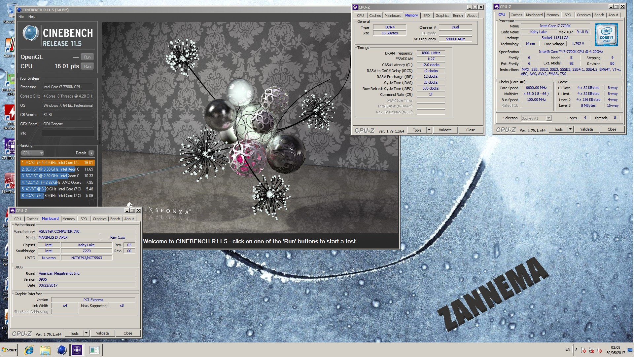The image size is (634, 357).
Task: Click the CPU-Z Mainboard window title icon
Action: tap(13, 211)
